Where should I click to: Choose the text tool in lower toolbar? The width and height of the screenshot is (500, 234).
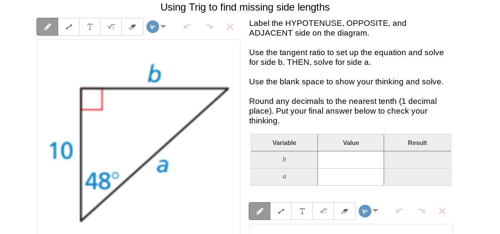[302, 211]
